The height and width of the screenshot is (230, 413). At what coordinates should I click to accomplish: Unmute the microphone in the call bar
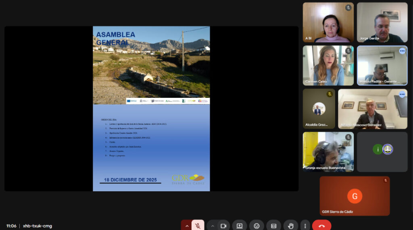(x=198, y=226)
